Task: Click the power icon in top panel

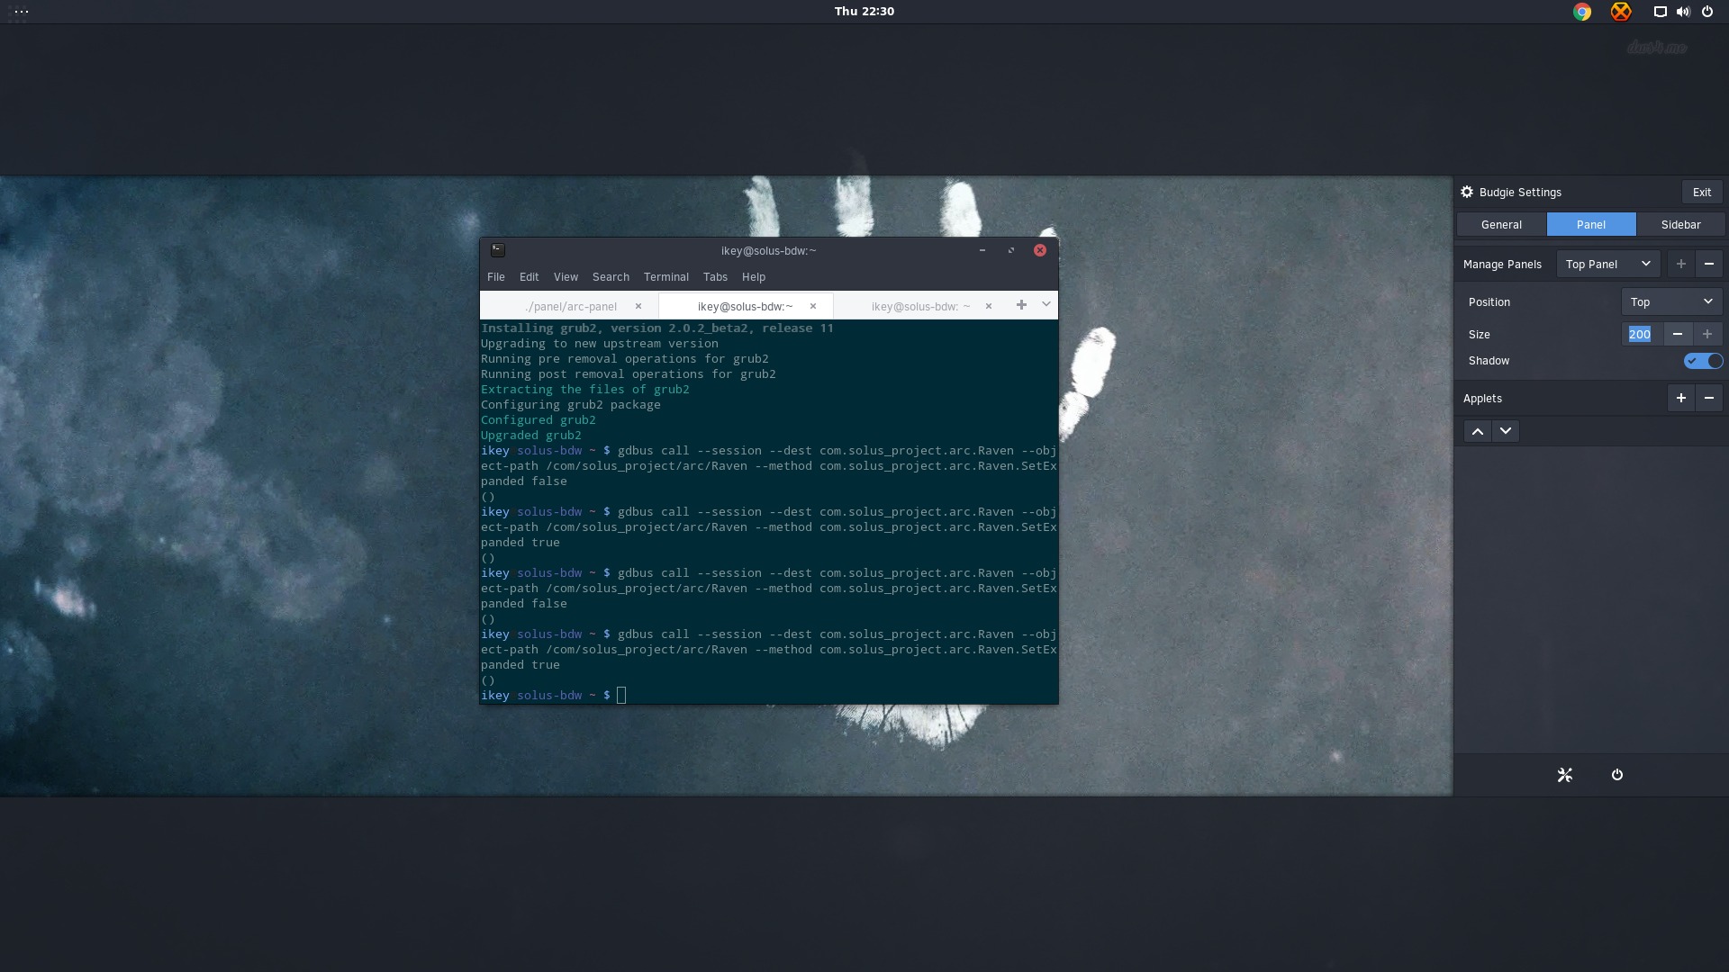Action: (x=1707, y=12)
